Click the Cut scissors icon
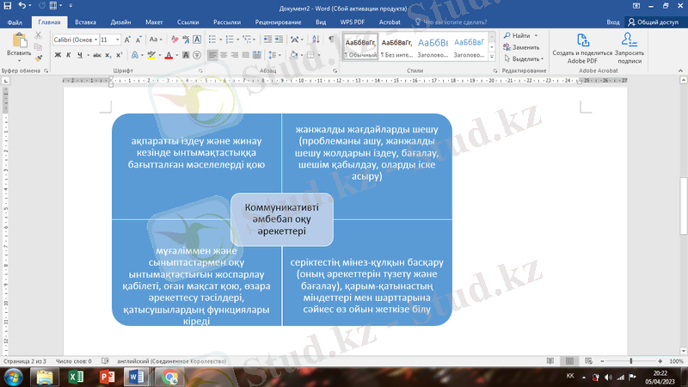Viewport: 688px width, 387px height. coord(39,36)
